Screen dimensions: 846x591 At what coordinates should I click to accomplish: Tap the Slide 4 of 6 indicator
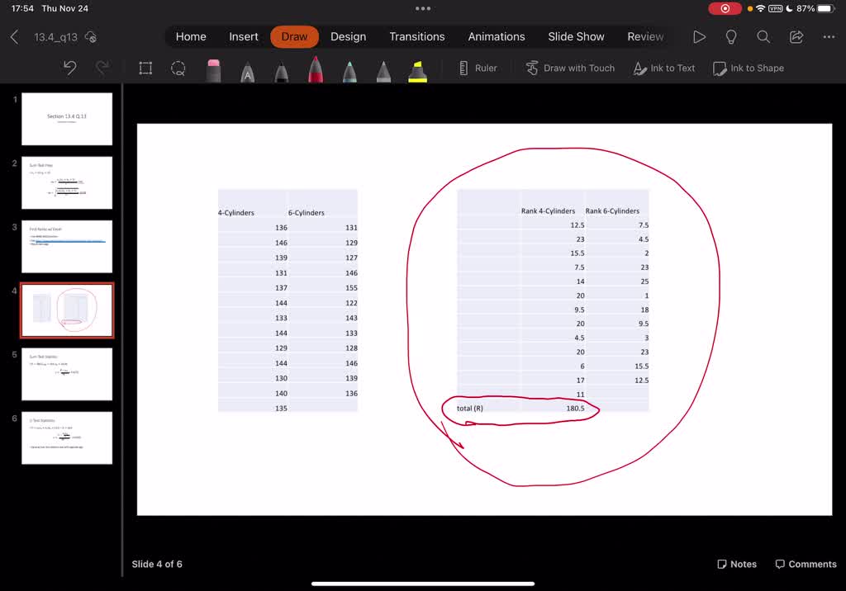[x=157, y=564]
